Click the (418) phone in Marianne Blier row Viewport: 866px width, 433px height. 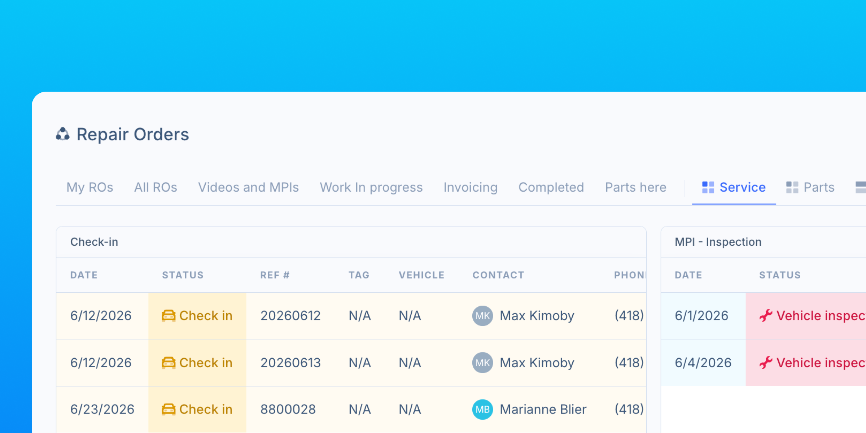click(629, 409)
